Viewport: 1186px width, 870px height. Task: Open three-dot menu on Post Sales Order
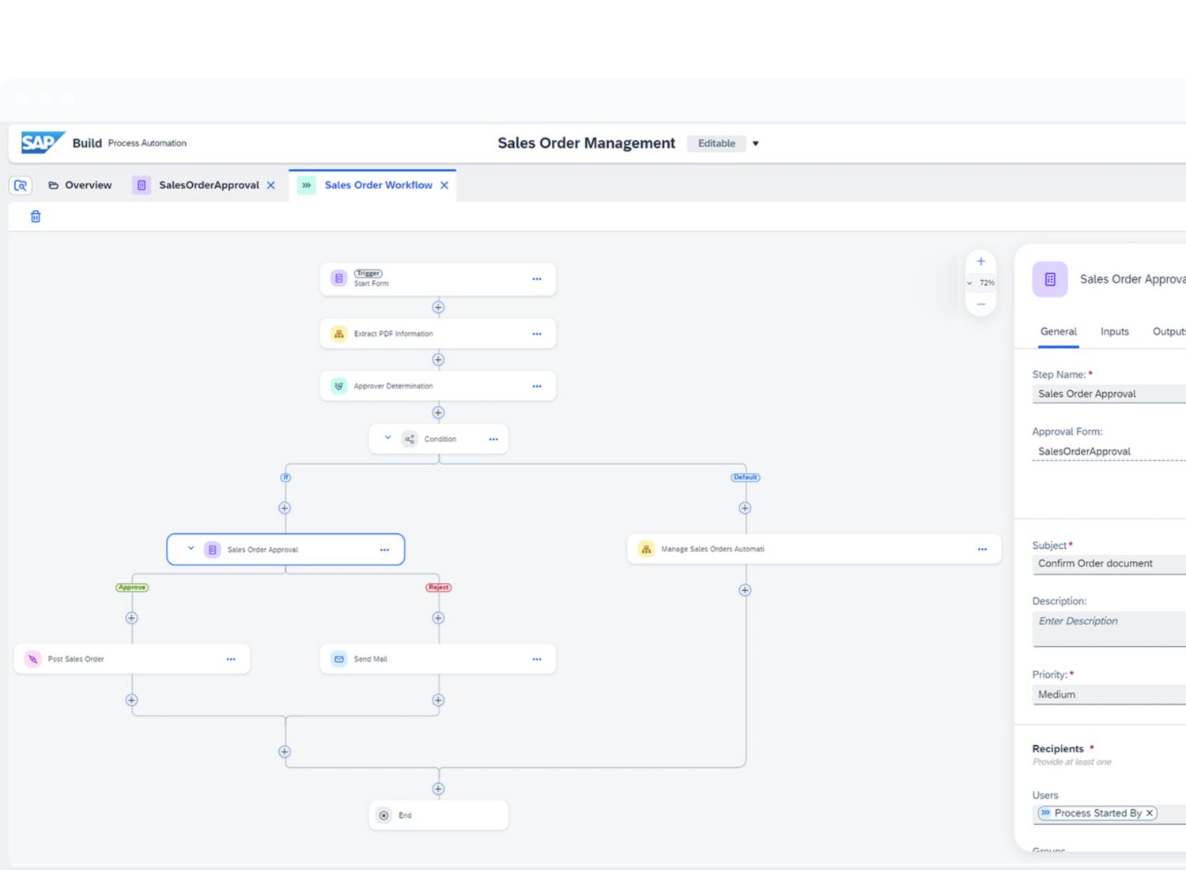click(231, 659)
